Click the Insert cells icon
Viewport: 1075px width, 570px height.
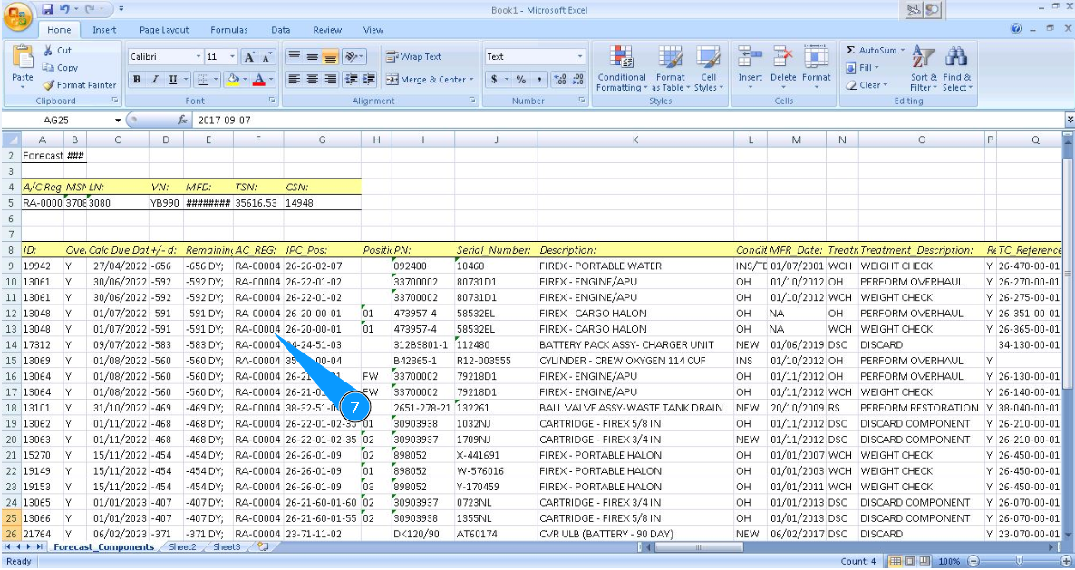(x=750, y=58)
